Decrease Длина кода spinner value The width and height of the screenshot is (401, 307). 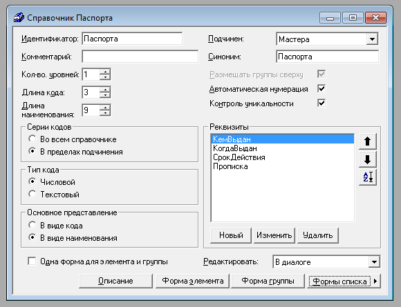point(105,95)
